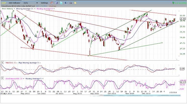Share chart via Twitter icon
This screenshot has height=104, width=187.
point(61,3)
